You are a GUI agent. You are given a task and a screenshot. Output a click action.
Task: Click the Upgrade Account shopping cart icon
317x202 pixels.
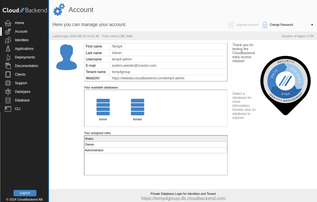[231, 25]
